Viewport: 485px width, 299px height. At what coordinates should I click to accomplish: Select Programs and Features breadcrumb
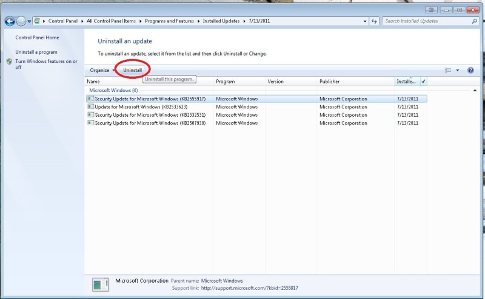169,21
